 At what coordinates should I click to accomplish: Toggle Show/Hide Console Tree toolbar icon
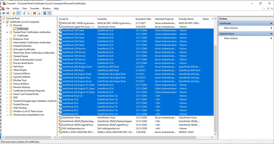coord(18,13)
